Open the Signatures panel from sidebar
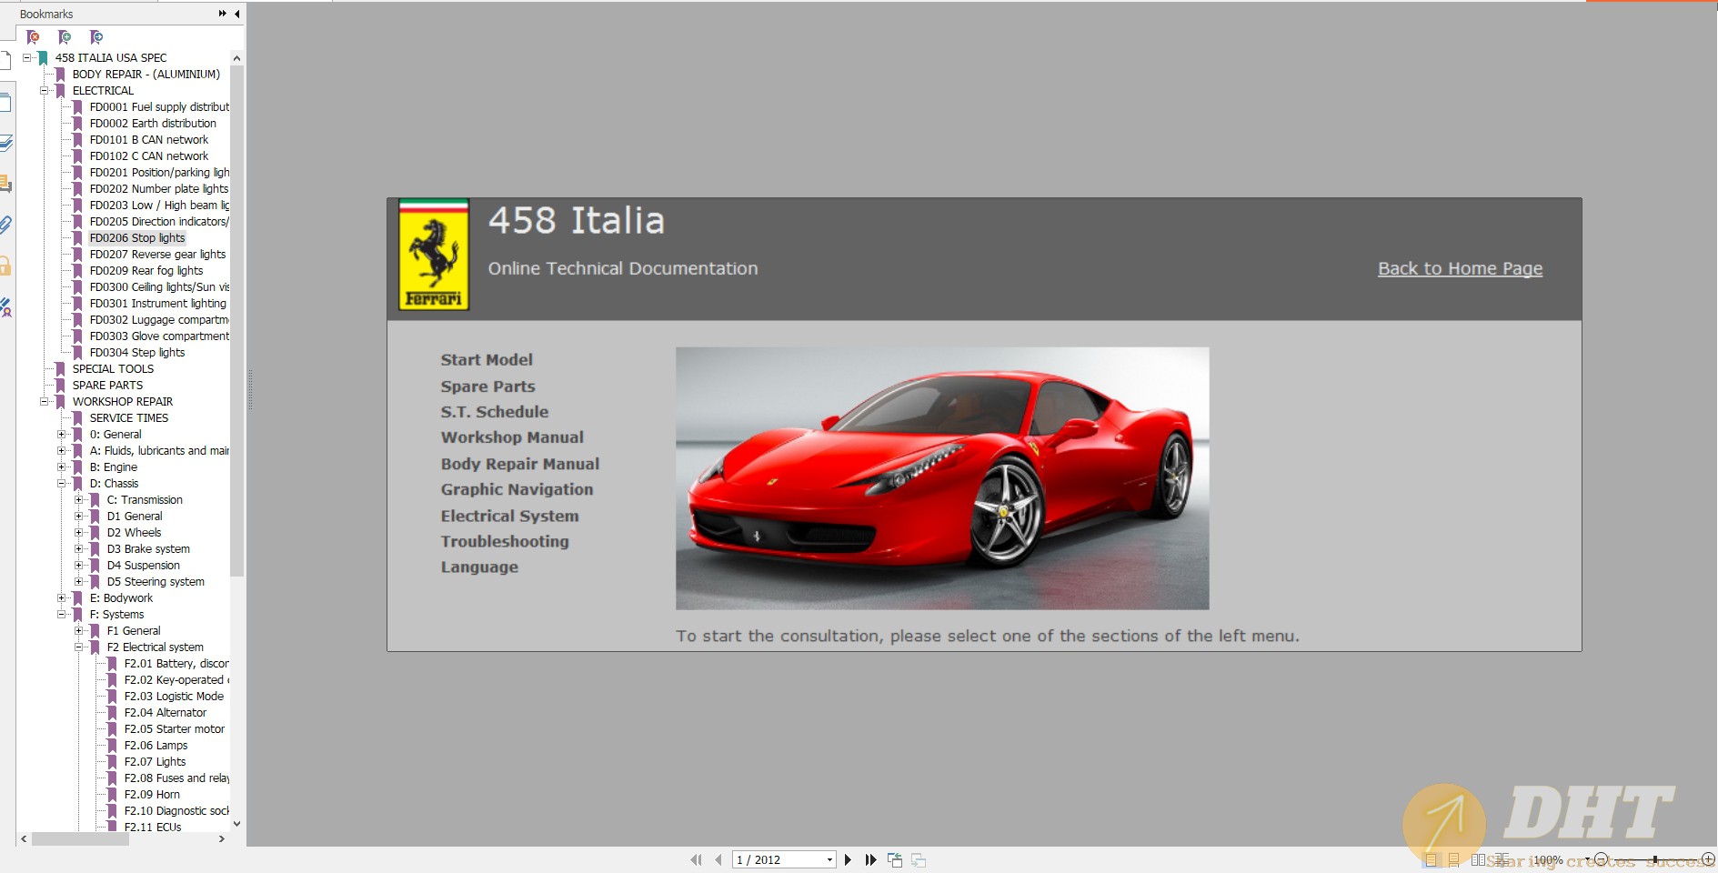This screenshot has width=1718, height=873. (5, 307)
